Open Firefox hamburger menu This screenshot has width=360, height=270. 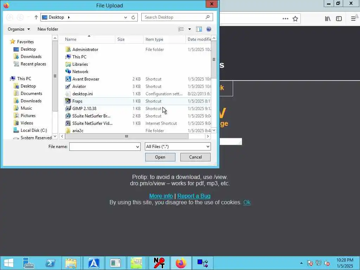point(353,19)
